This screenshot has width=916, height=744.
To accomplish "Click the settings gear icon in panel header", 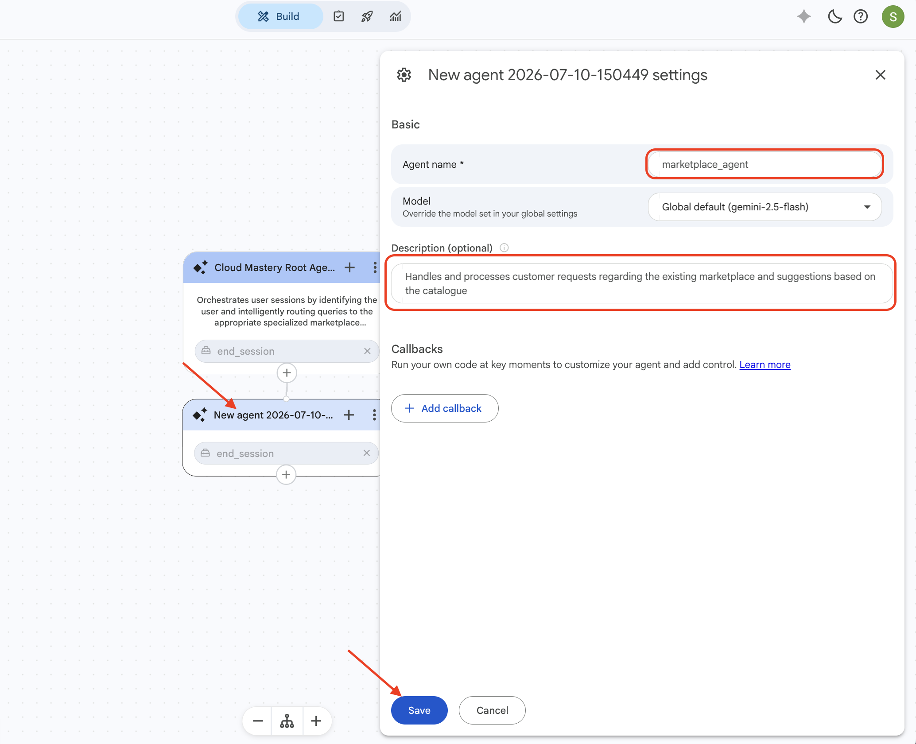I will pos(404,75).
